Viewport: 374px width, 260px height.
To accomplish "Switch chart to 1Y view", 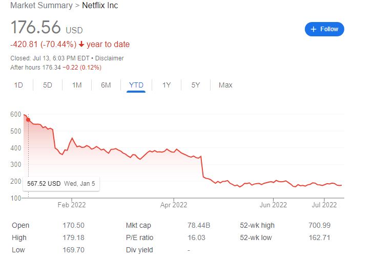I will [167, 85].
